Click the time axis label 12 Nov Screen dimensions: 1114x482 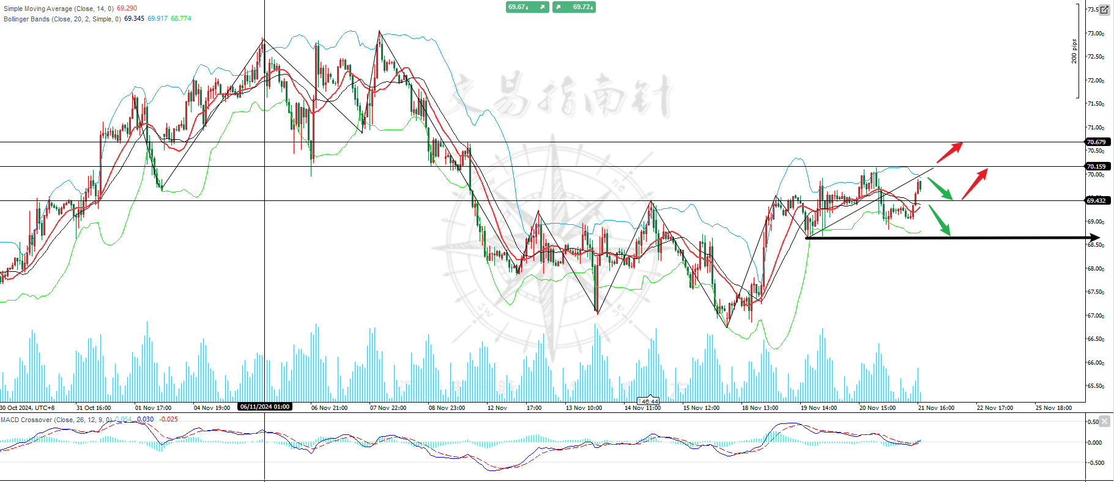tap(497, 407)
